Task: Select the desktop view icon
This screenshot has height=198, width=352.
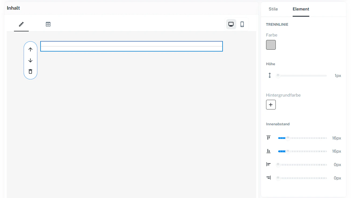Action: (x=231, y=24)
